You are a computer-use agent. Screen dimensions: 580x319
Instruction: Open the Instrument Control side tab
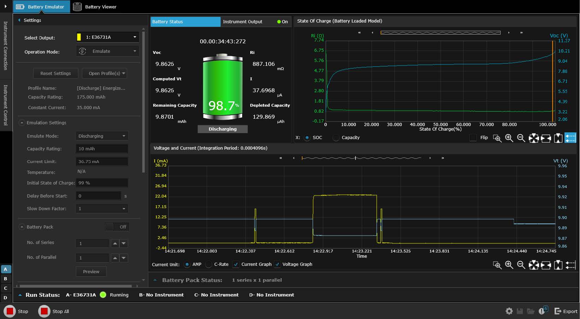(5, 105)
